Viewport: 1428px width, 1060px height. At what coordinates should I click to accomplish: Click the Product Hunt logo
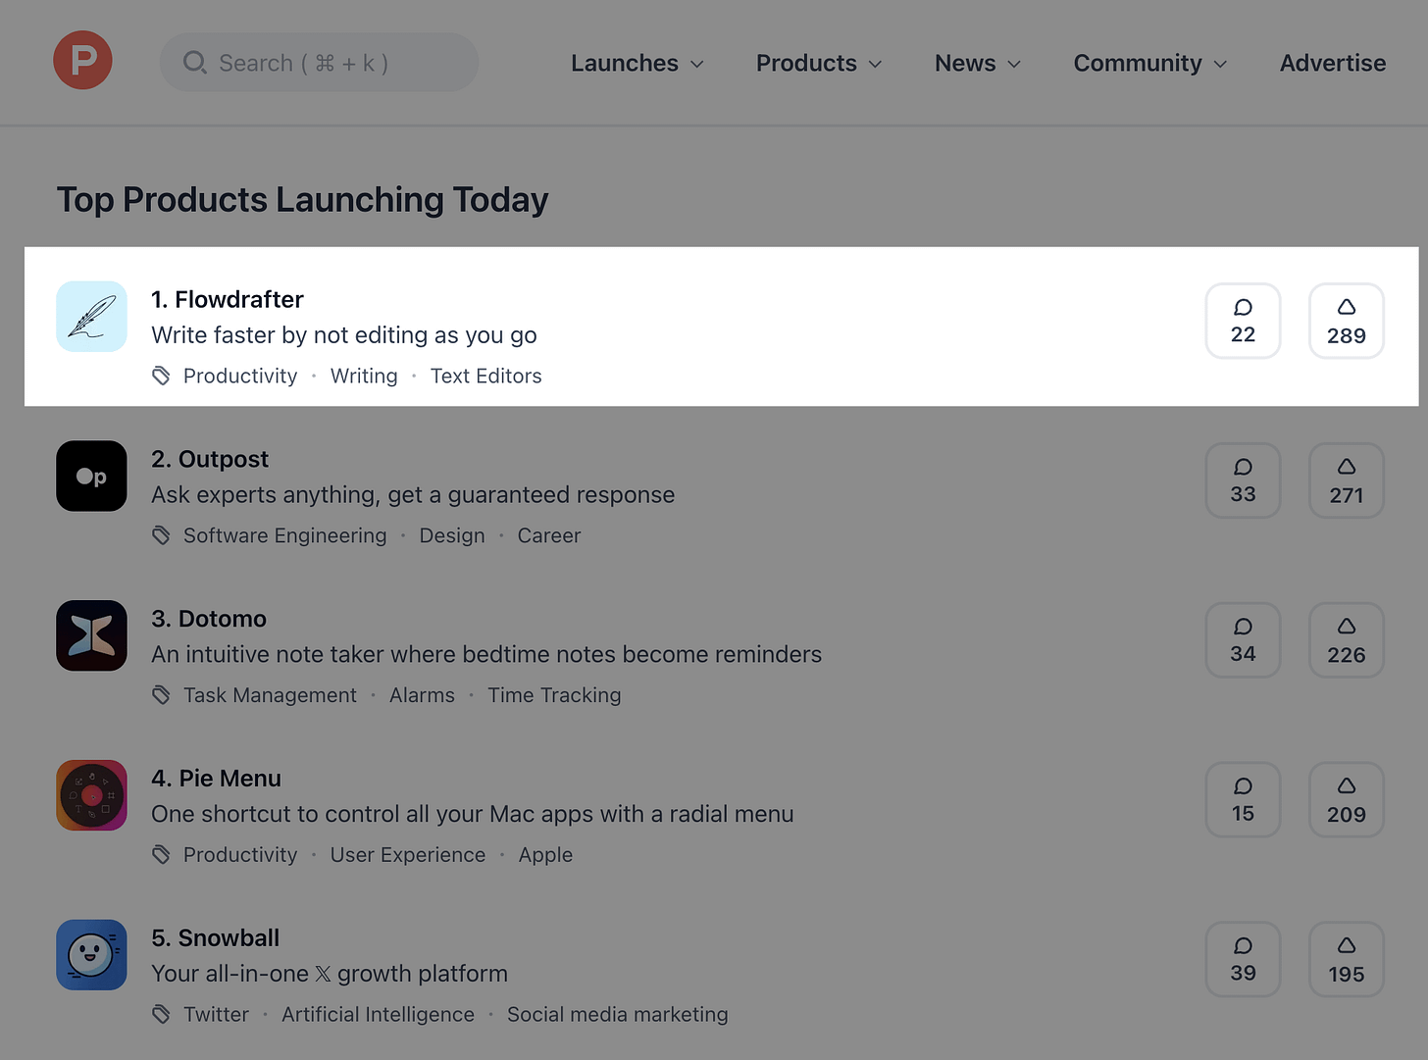pyautogui.click(x=82, y=60)
